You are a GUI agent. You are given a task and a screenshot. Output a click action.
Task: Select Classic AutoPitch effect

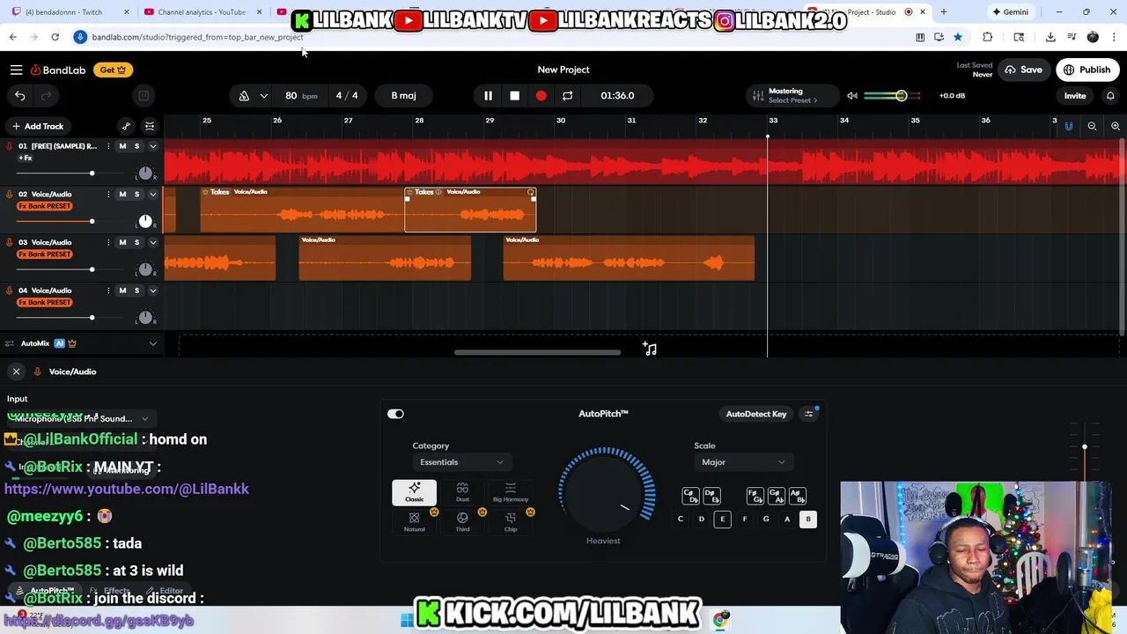coord(414,492)
